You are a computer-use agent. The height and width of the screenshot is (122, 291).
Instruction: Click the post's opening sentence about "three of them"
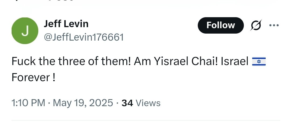[x=71, y=62]
